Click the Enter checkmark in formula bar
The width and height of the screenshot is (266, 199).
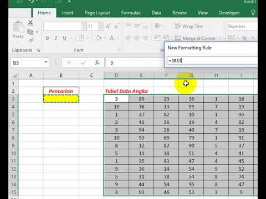click(x=83, y=63)
